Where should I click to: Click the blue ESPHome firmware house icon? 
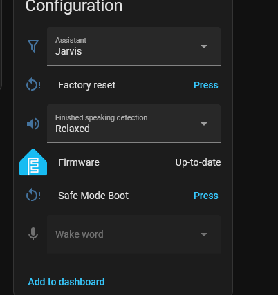pyautogui.click(x=33, y=162)
